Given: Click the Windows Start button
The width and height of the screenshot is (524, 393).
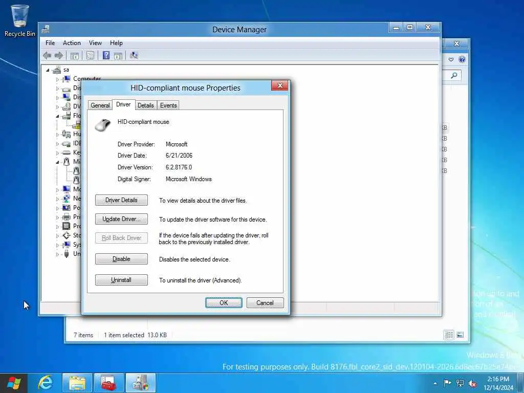Looking at the screenshot, I should 14,383.
